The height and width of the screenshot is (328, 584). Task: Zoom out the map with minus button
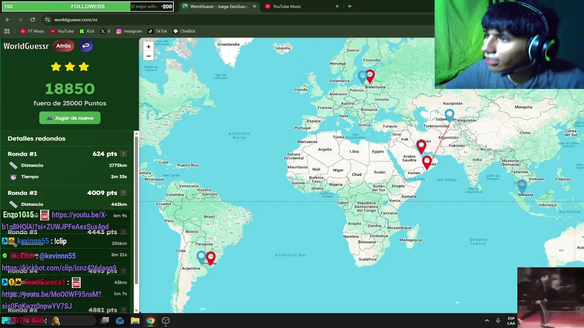(148, 56)
